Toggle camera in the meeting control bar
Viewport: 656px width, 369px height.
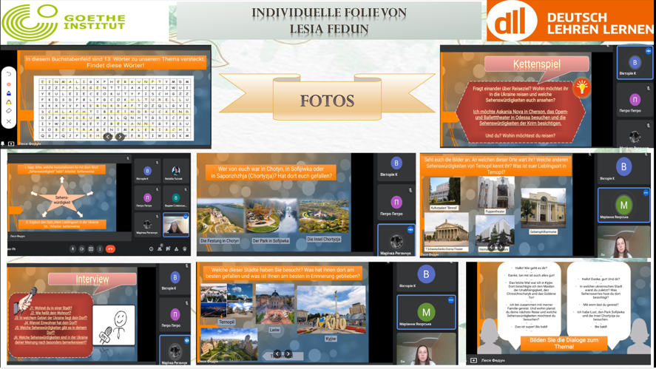[82, 249]
